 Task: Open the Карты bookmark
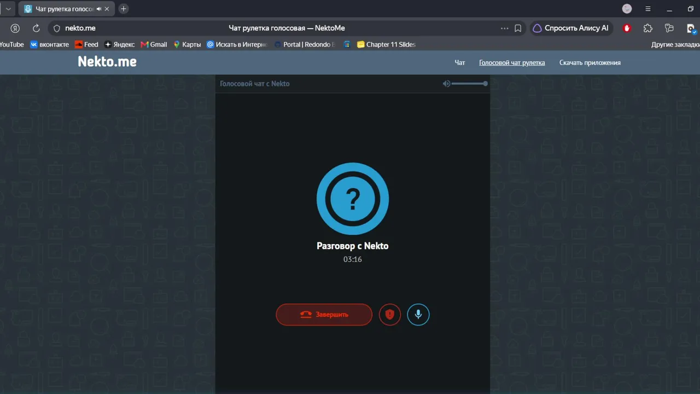pyautogui.click(x=187, y=44)
